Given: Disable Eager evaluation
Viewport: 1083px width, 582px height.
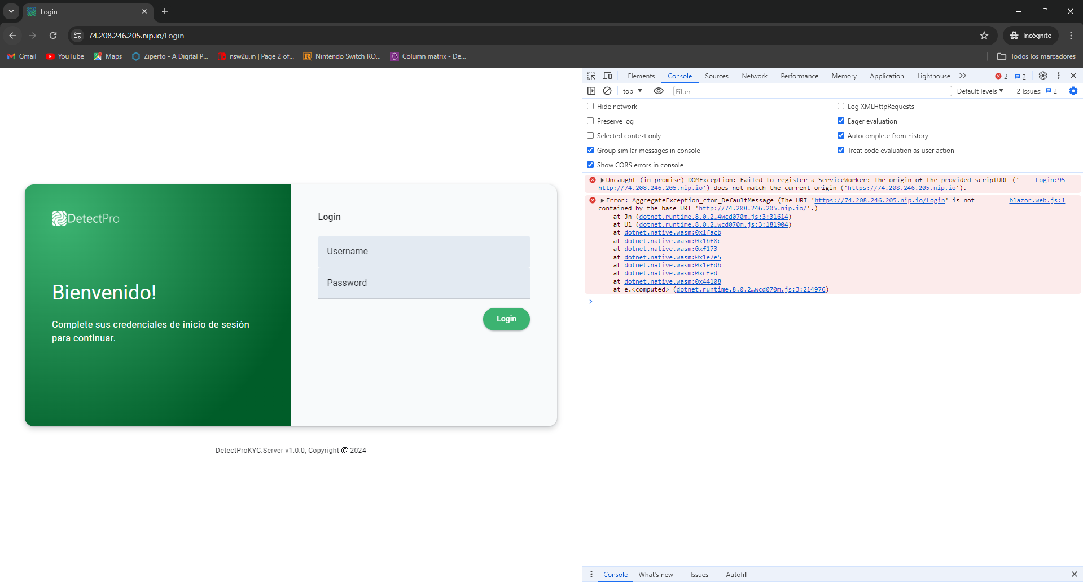Looking at the screenshot, I should tap(840, 121).
